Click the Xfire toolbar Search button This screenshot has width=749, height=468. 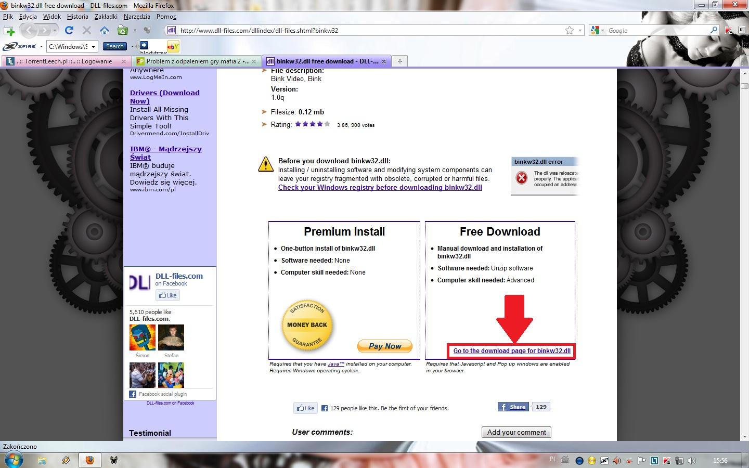pos(114,46)
